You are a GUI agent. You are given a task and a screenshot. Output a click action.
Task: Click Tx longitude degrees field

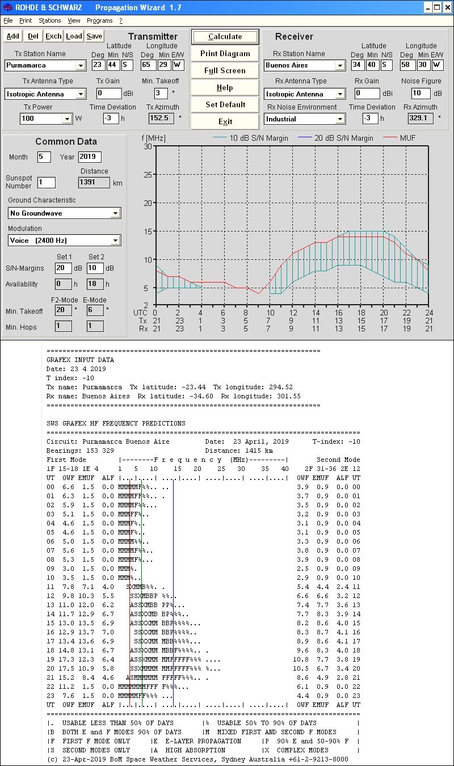[x=148, y=65]
